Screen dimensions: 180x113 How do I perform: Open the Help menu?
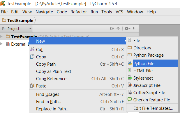151,12
